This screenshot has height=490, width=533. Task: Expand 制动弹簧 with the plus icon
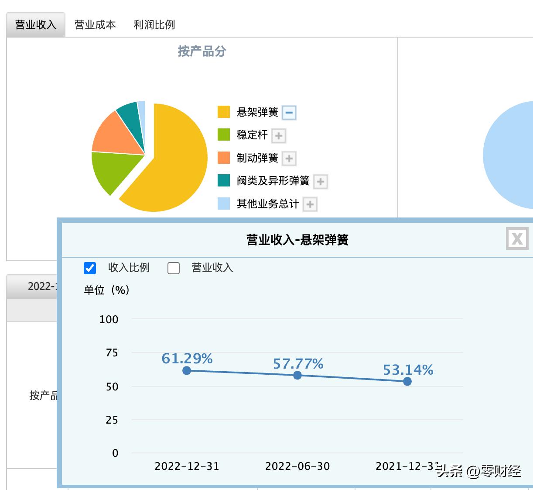pos(289,158)
